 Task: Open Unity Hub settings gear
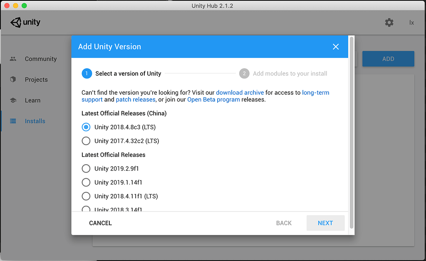[389, 22]
